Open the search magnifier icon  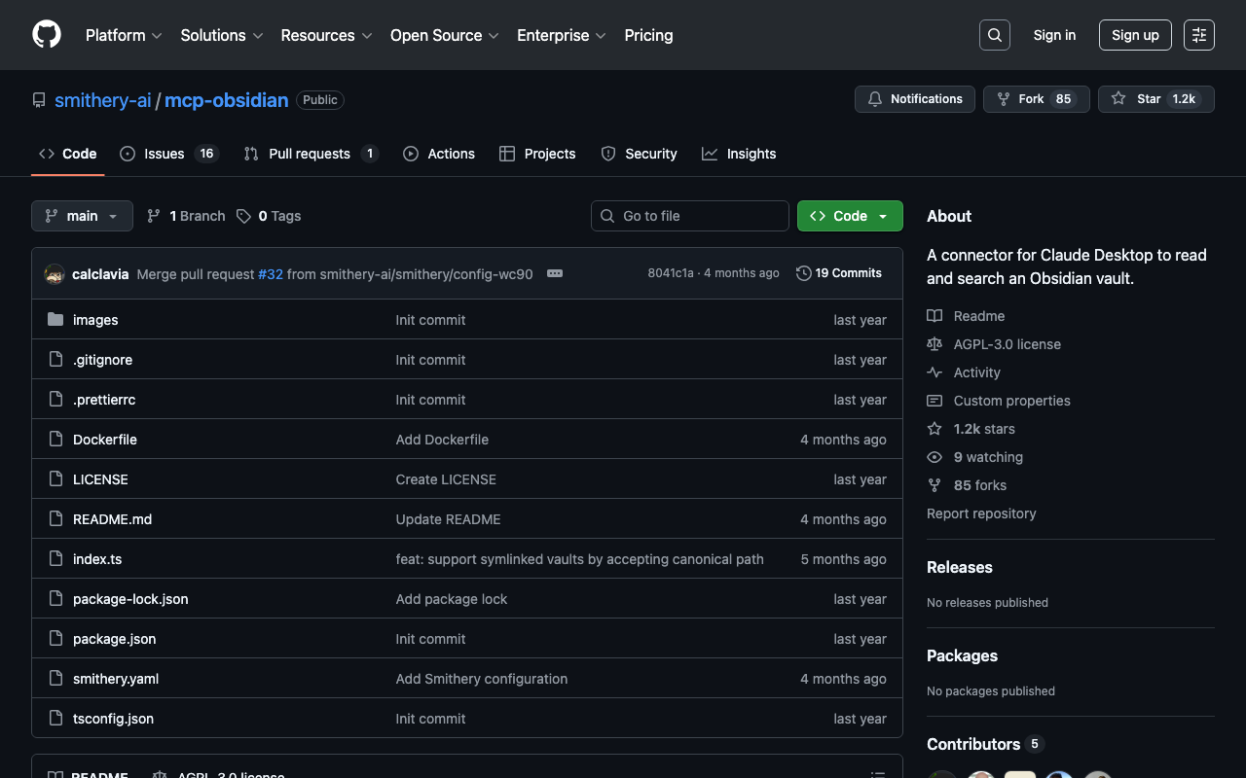coord(994,35)
